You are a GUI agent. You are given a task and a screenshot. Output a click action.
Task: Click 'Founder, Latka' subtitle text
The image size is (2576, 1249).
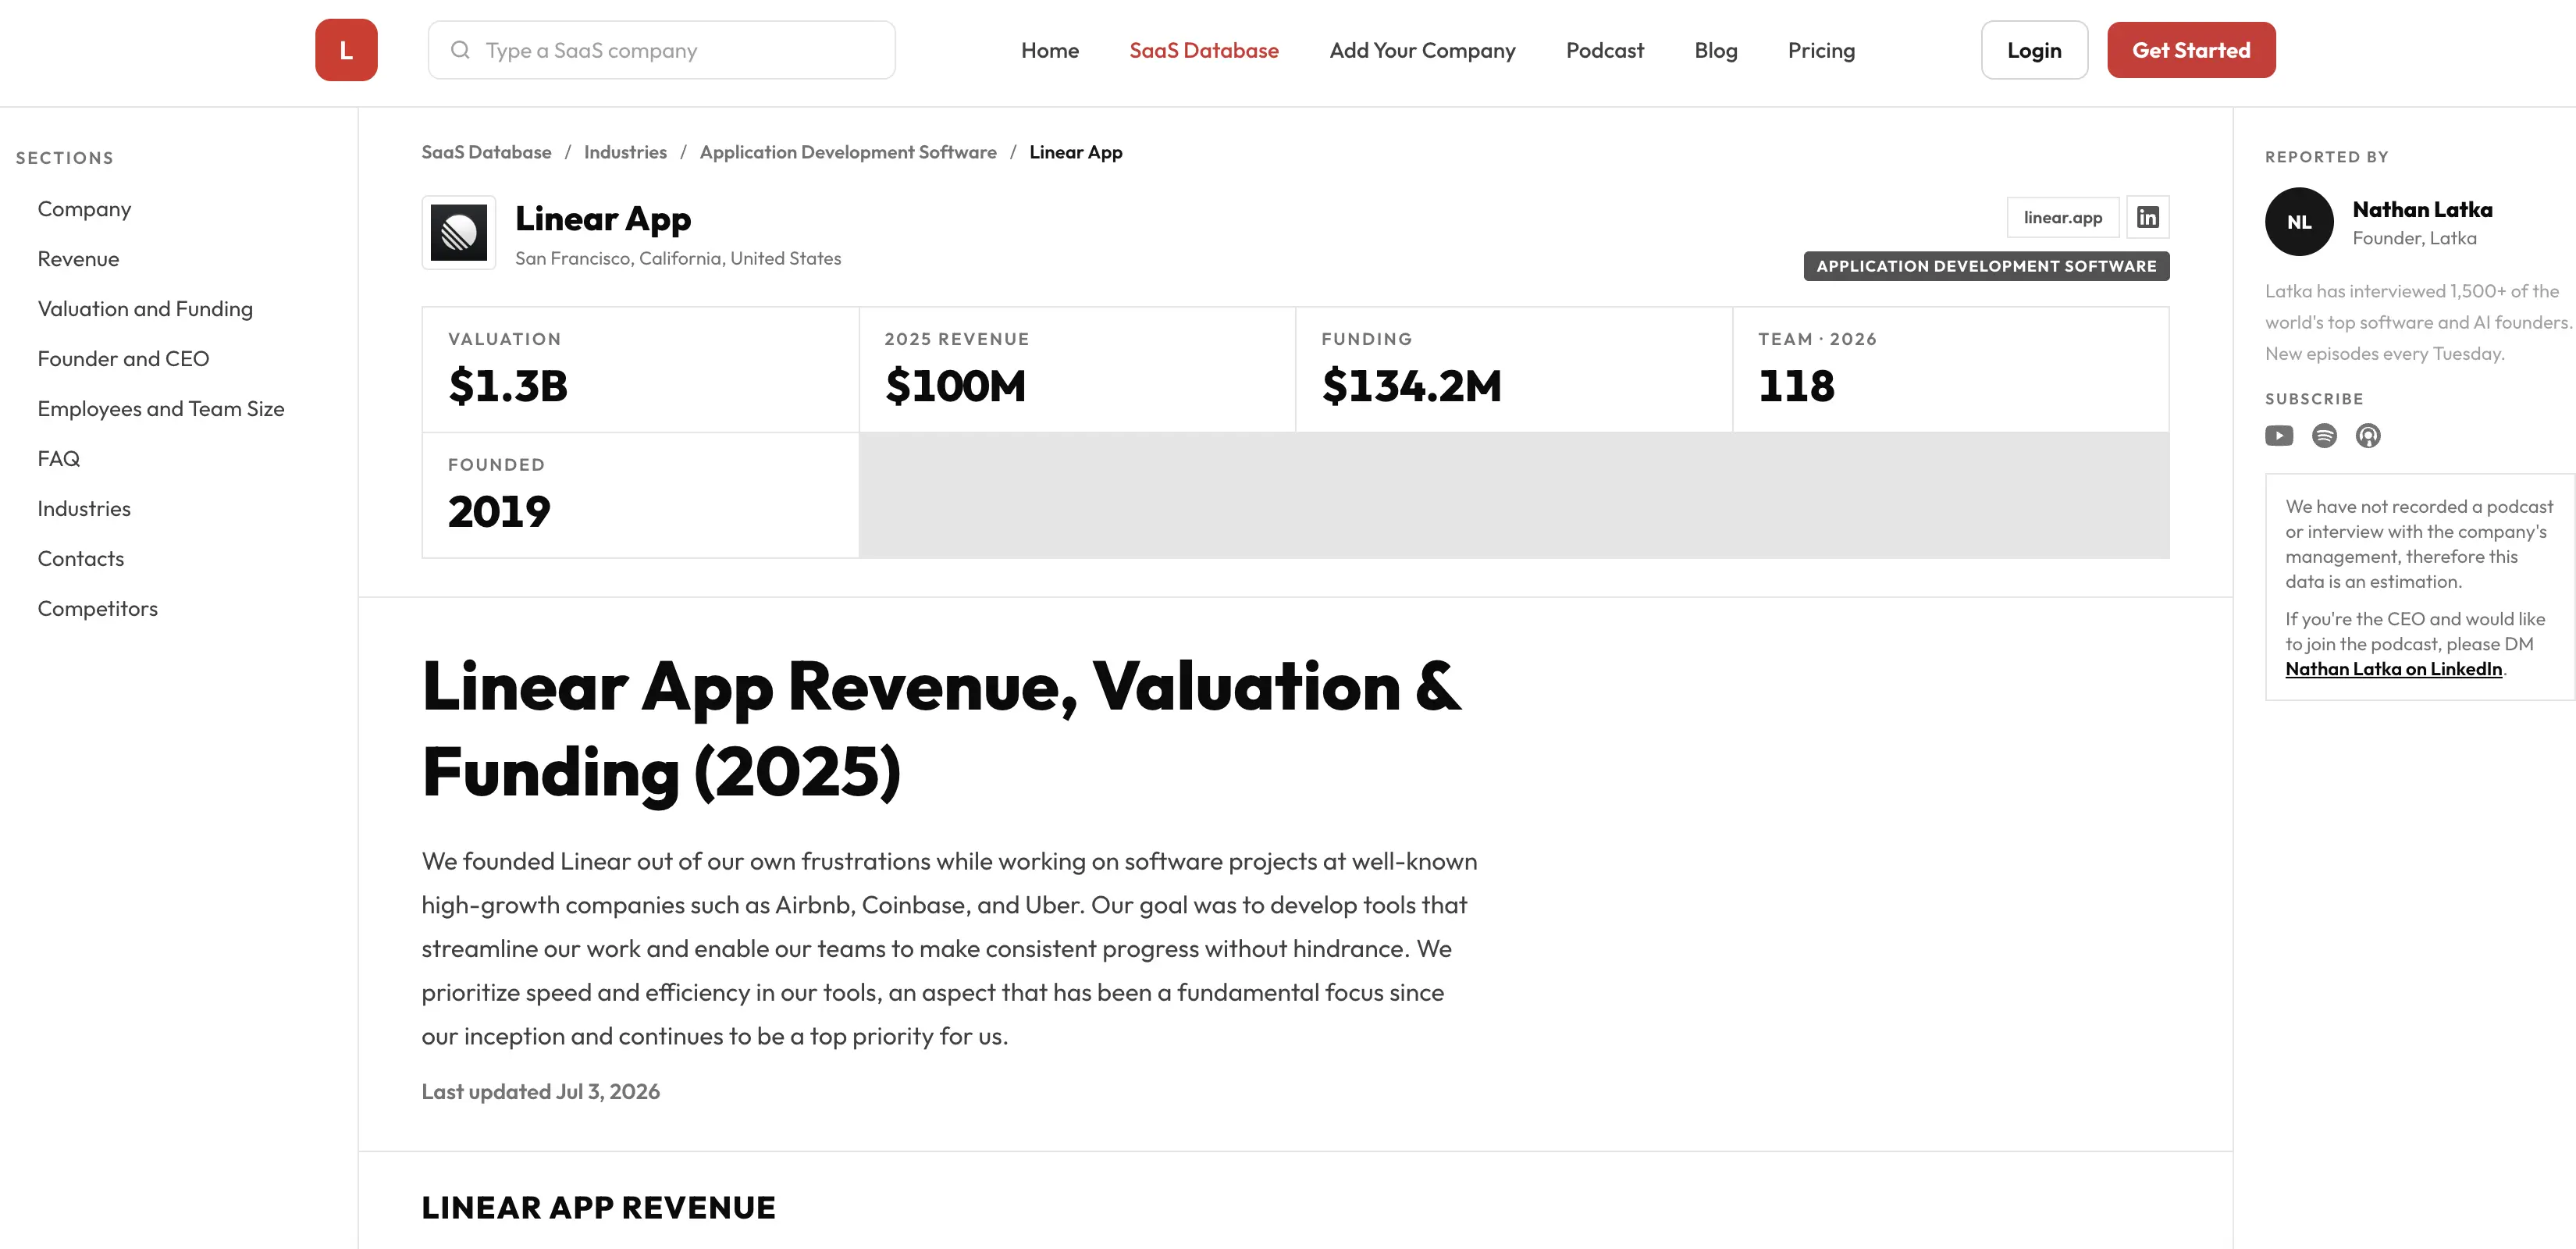pos(2414,238)
